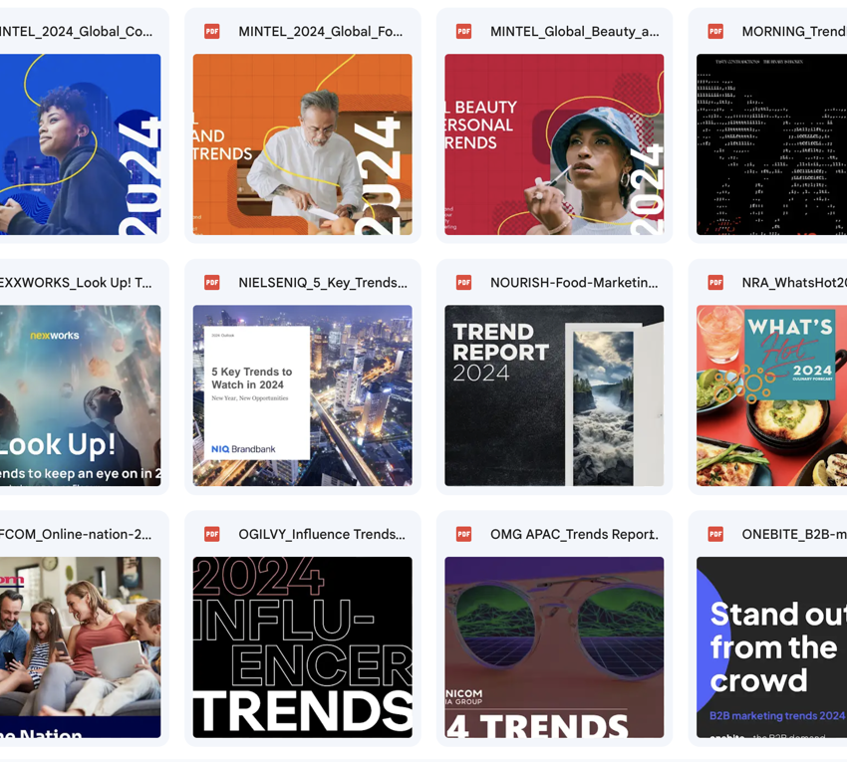Click the PDF icon beside MINTEL_Global_Beauty file

pyautogui.click(x=463, y=32)
